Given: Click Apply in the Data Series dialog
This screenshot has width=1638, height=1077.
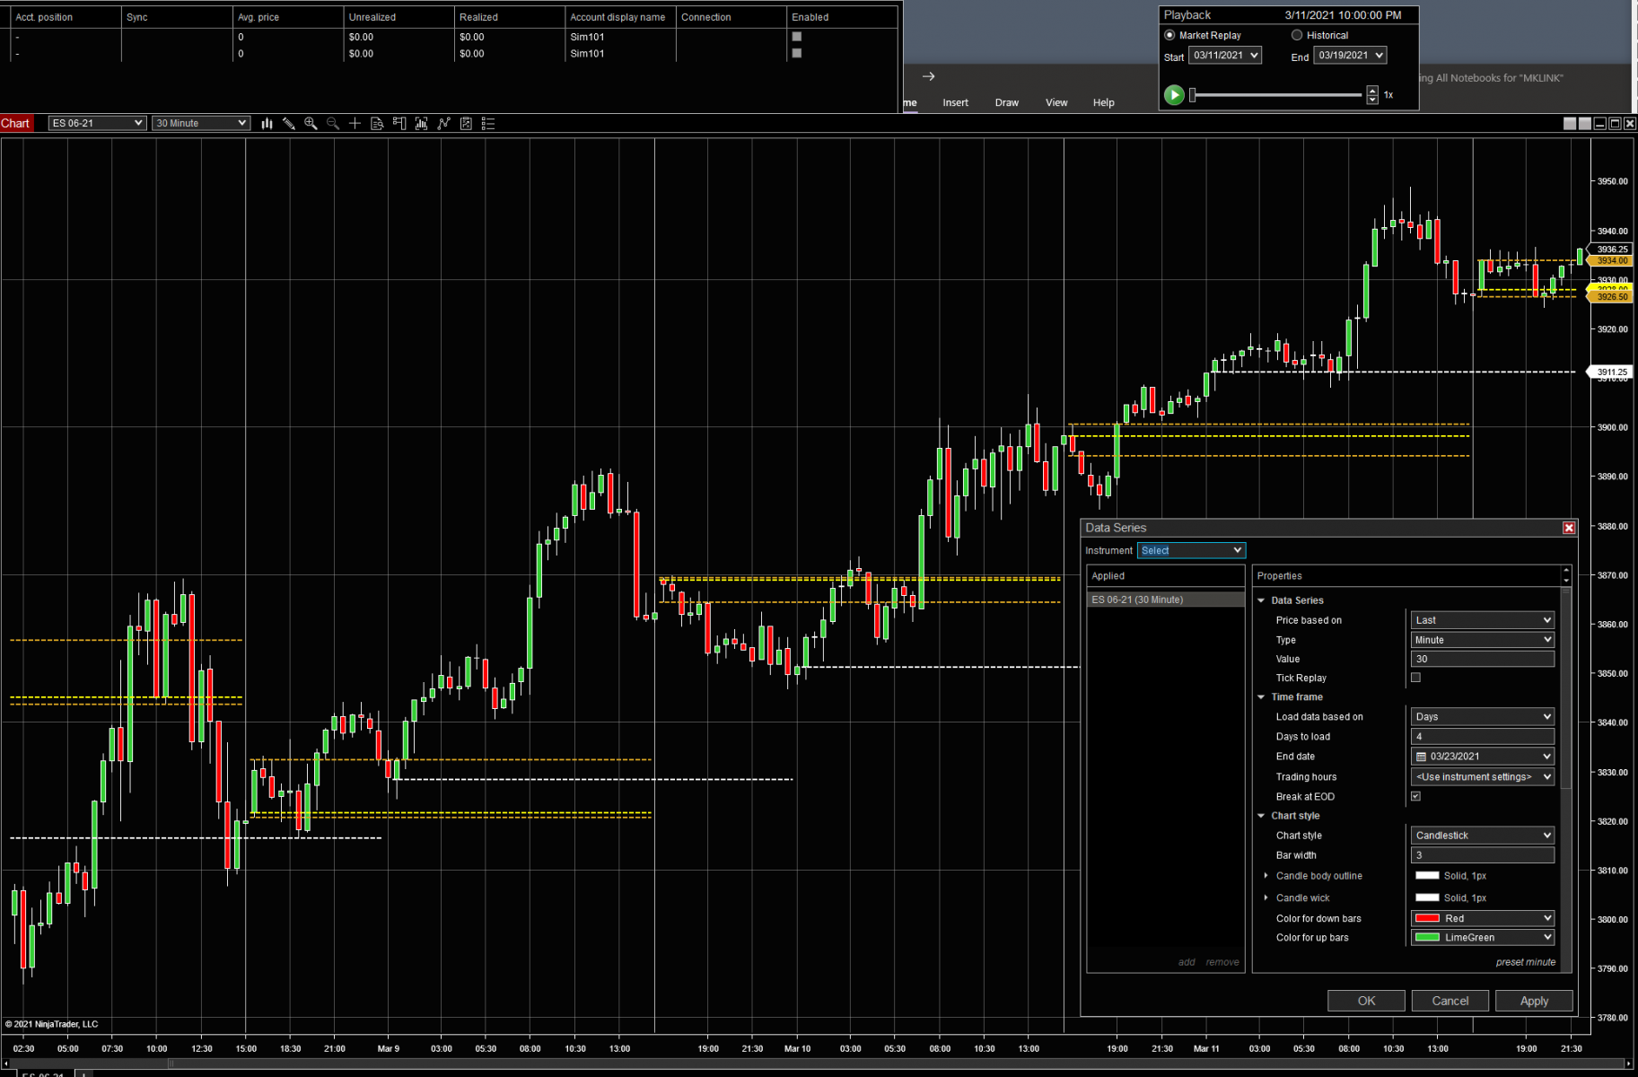Looking at the screenshot, I should click(1534, 1001).
